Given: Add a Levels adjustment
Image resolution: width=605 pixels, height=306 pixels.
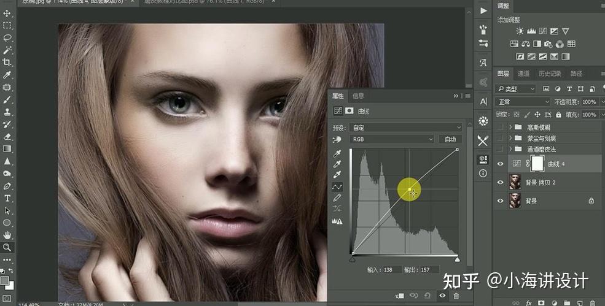Looking at the screenshot, I should (531, 31).
